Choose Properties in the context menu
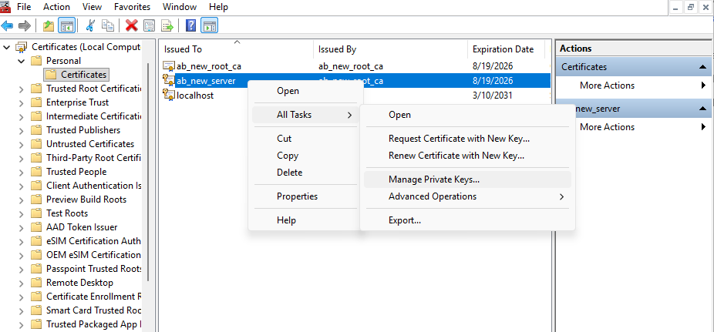714x332 pixels. 305,196
